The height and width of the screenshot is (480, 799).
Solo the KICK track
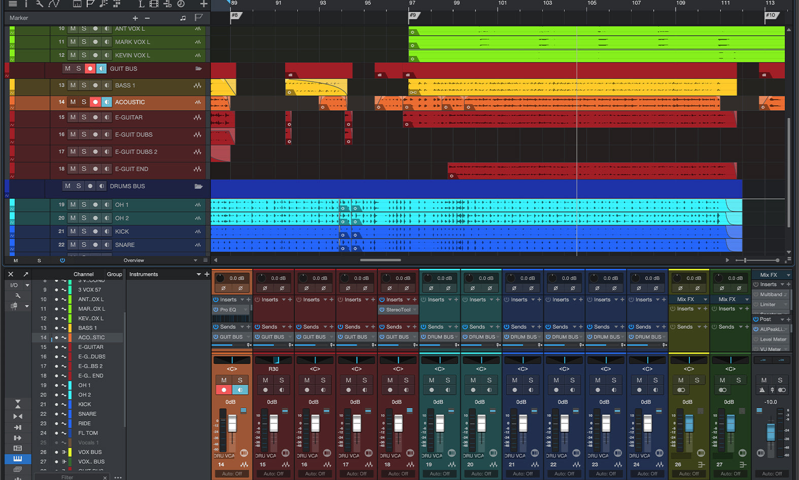point(84,231)
